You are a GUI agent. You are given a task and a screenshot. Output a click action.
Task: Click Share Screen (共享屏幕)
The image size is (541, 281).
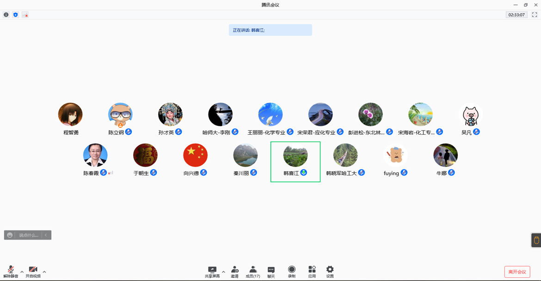pos(212,272)
